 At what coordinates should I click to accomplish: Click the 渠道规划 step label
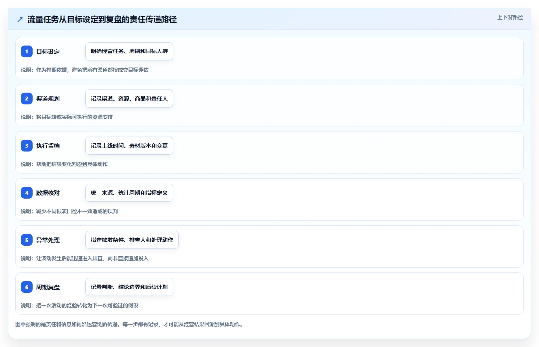(48, 99)
